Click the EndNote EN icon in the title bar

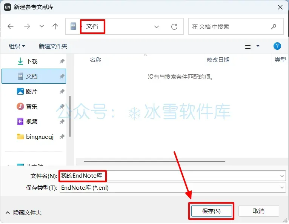[8, 7]
